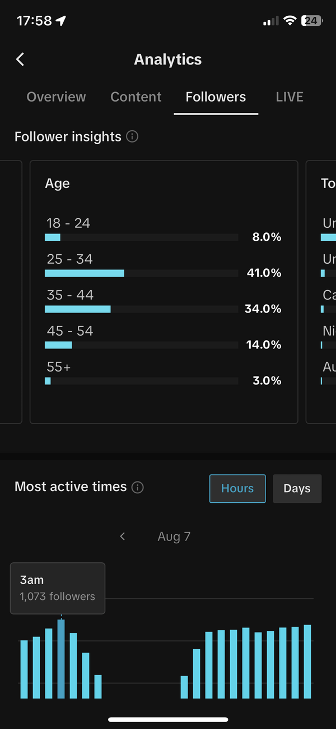
Task: Tap the home indicator bar at bottom
Action: [x=168, y=719]
